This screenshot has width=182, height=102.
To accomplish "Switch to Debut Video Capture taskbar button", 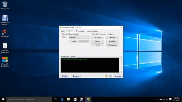I will (x=82, y=99).
